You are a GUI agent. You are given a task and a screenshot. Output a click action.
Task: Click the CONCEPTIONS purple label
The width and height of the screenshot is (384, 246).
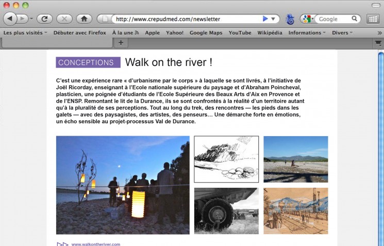tap(88, 62)
